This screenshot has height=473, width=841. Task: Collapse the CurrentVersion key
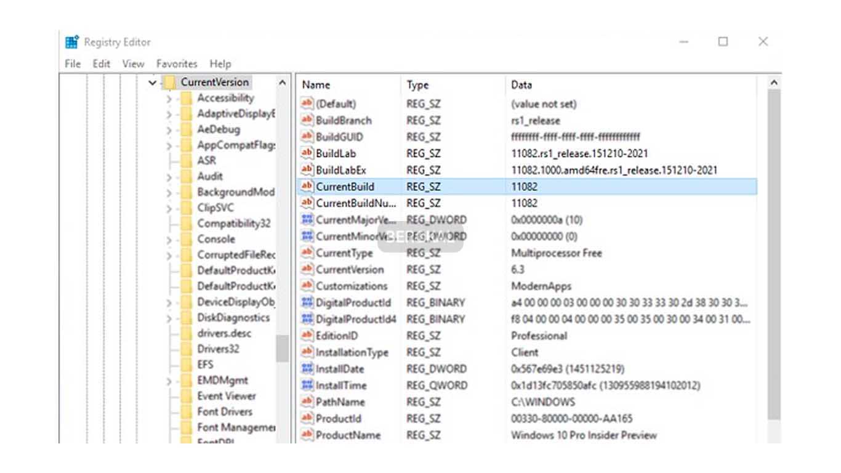(x=152, y=82)
